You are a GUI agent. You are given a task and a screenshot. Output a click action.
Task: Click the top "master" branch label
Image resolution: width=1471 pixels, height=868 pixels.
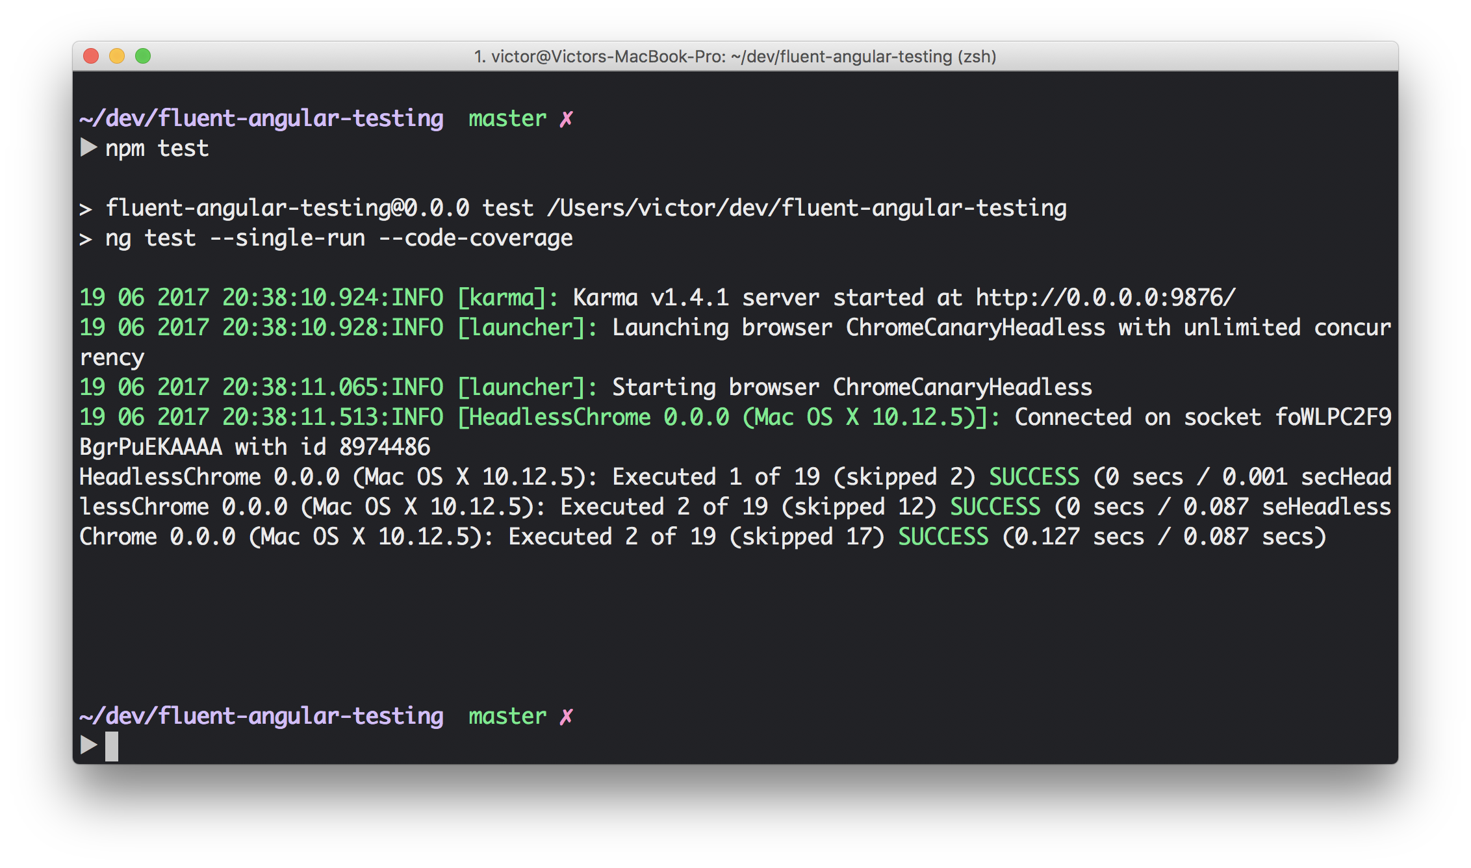[507, 119]
